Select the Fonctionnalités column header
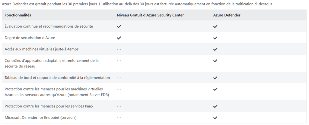Image resolution: width=309 pixels, height=125 pixels. (18, 15)
